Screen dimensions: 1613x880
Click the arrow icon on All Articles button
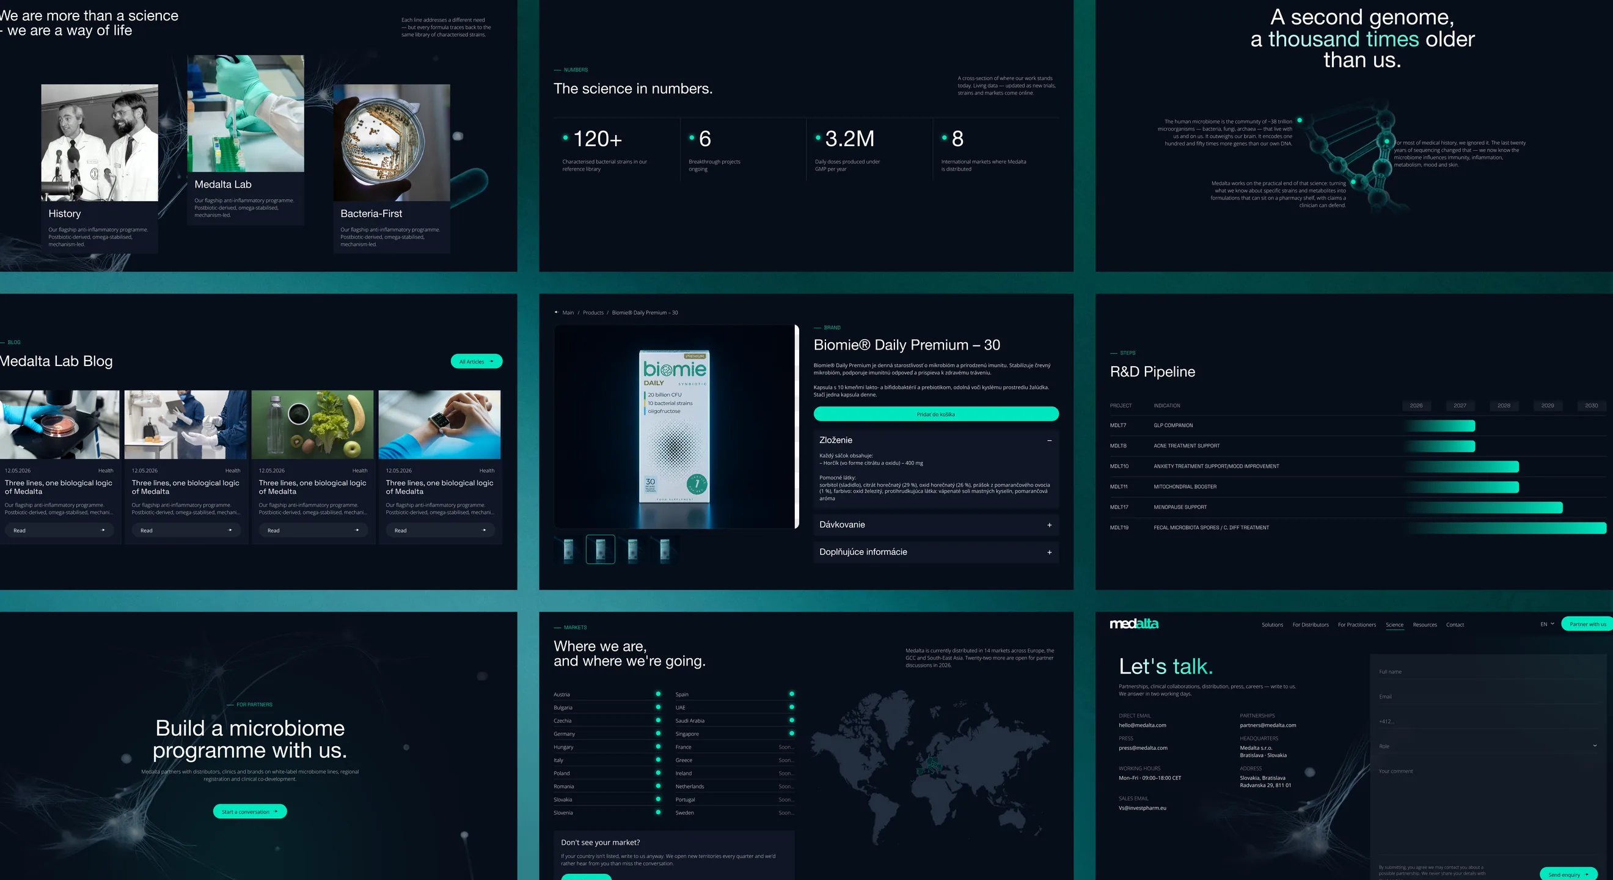492,361
